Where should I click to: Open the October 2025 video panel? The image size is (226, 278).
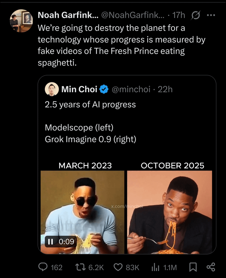(x=169, y=212)
